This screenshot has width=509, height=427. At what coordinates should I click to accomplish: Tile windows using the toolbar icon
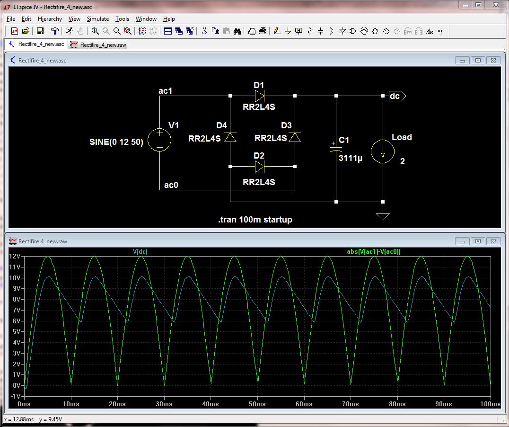click(x=168, y=31)
